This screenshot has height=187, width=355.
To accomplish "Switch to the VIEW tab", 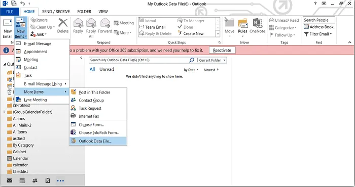I will pos(103,12).
